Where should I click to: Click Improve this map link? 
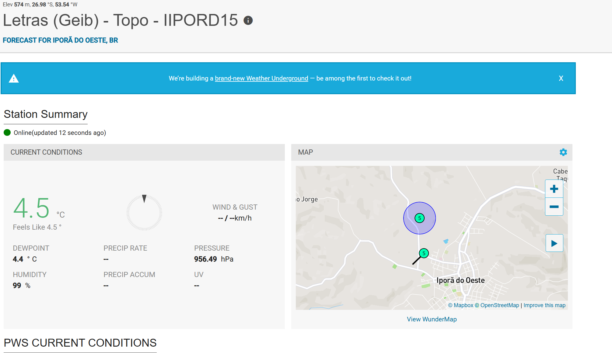(x=544, y=305)
